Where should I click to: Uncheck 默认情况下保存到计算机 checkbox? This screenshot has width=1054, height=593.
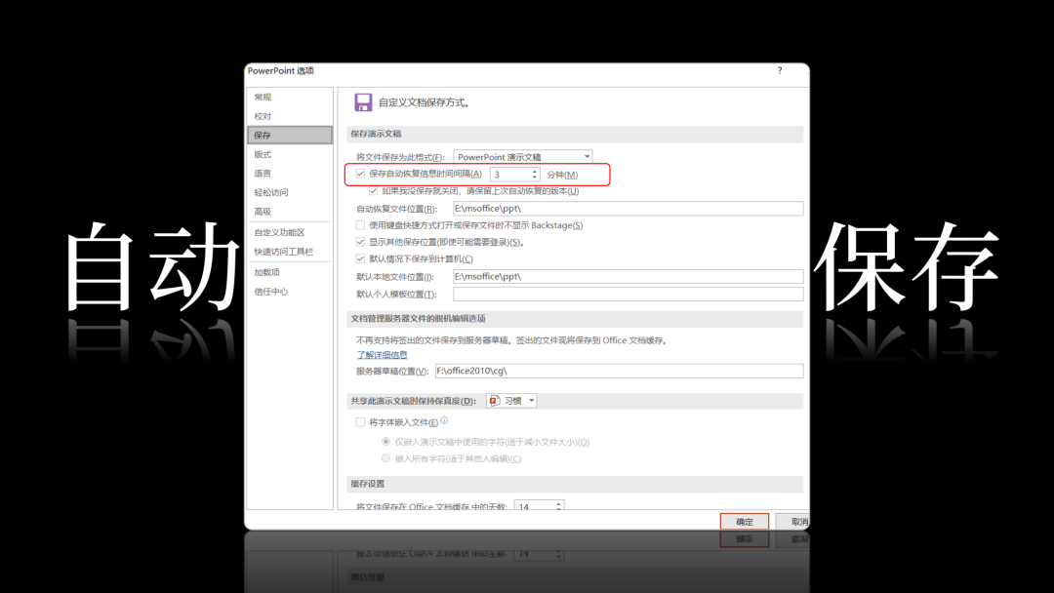click(360, 258)
